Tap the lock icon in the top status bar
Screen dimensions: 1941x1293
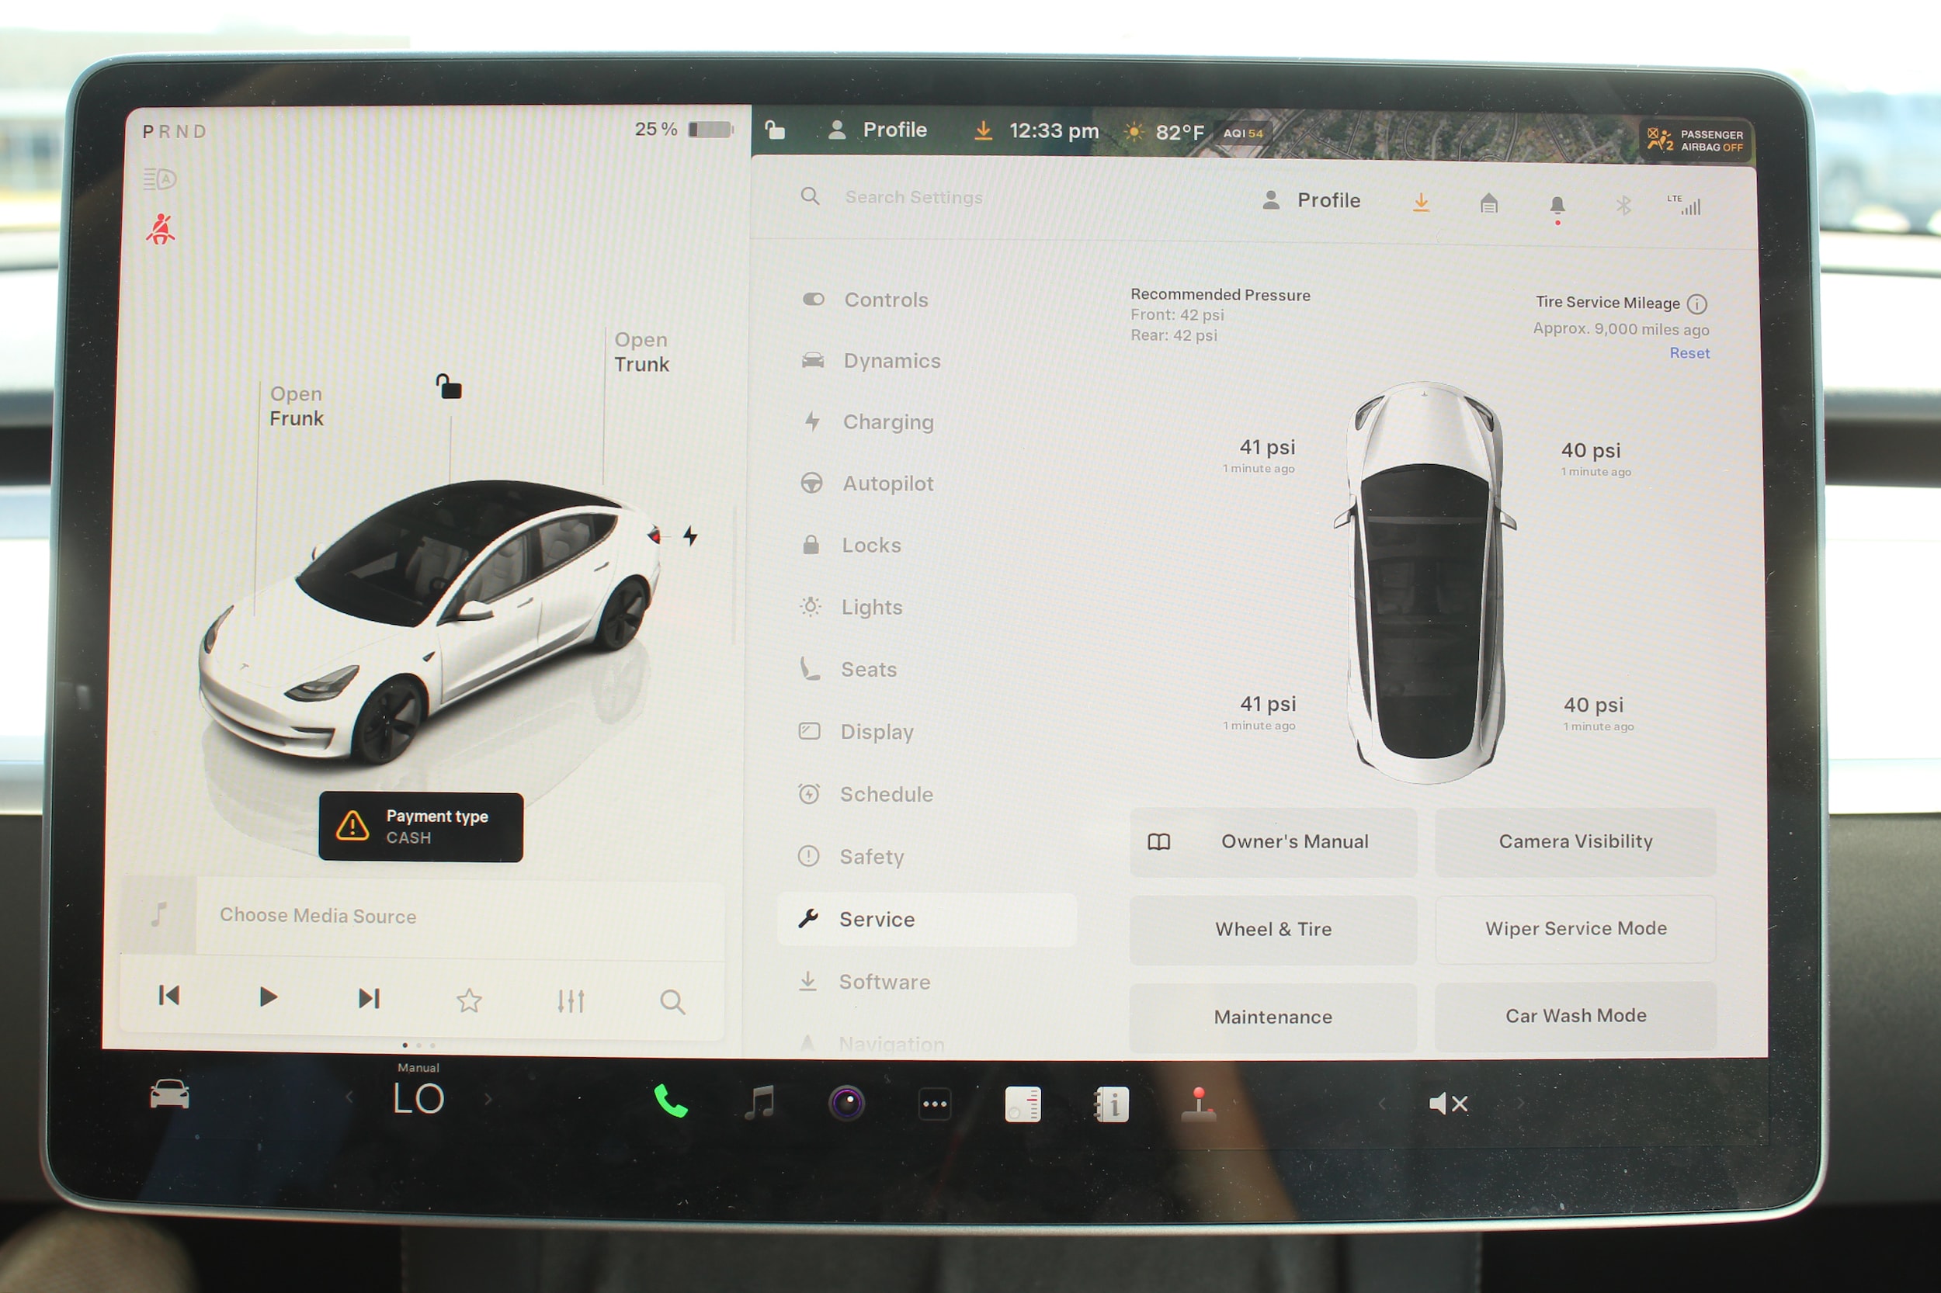pos(775,130)
